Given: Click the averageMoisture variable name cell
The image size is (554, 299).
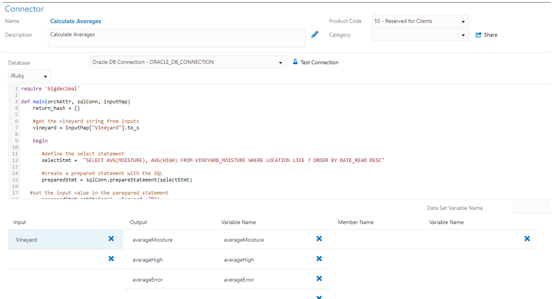Looking at the screenshot, I should coord(244,240).
